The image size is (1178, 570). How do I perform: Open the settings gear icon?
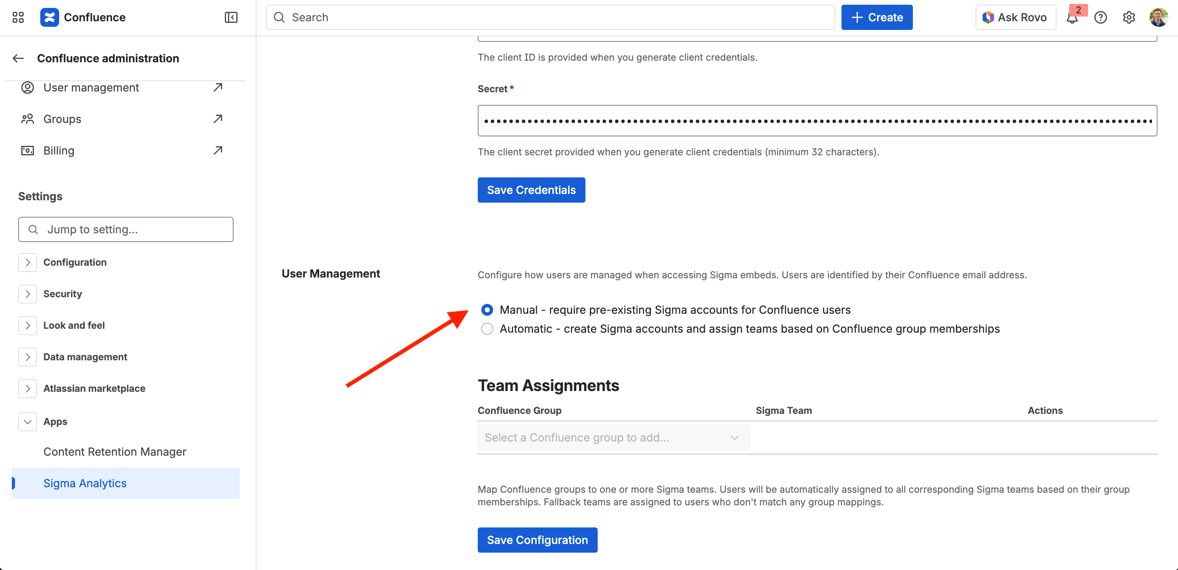pos(1129,17)
